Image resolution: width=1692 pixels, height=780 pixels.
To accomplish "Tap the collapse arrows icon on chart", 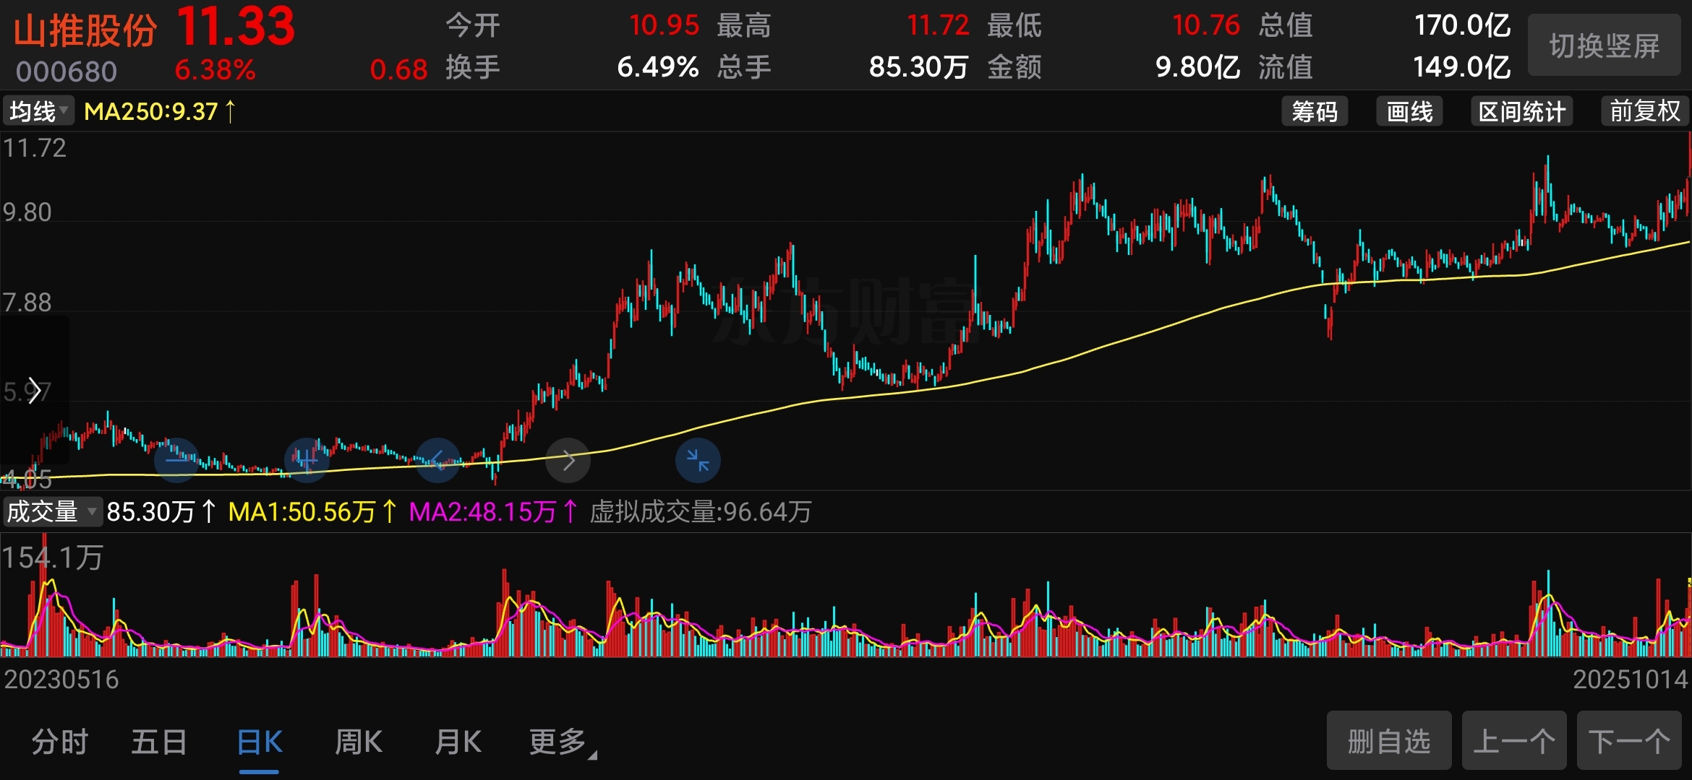I will pyautogui.click(x=697, y=460).
